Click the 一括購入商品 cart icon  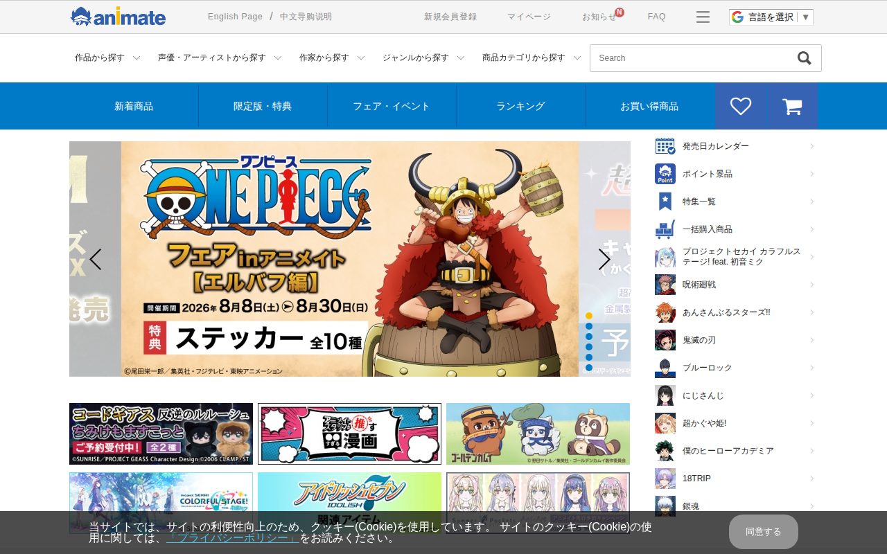click(665, 229)
